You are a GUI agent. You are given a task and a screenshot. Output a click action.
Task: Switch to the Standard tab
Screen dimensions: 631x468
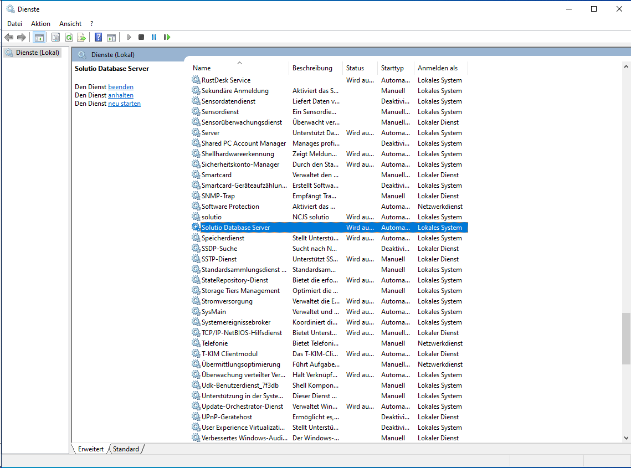[126, 449]
